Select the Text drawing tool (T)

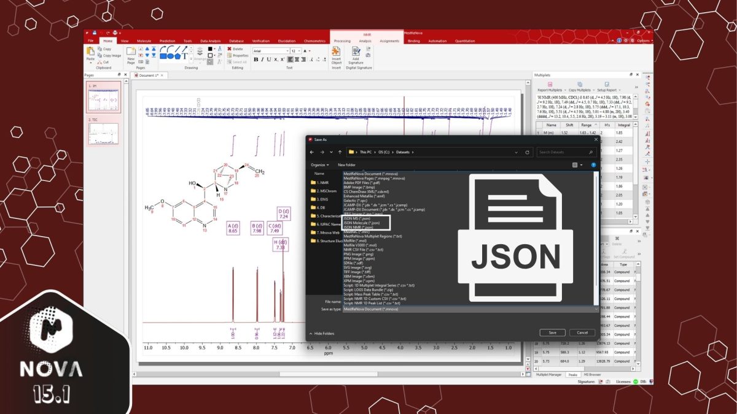click(x=184, y=55)
